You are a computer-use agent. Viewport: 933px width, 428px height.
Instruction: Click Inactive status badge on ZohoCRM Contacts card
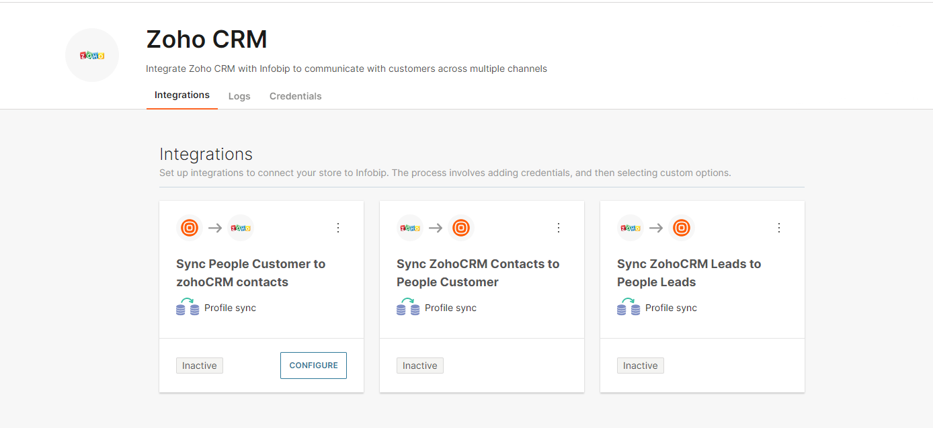coord(420,366)
